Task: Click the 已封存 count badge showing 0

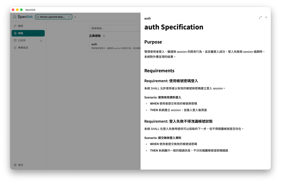Action: pos(41,41)
